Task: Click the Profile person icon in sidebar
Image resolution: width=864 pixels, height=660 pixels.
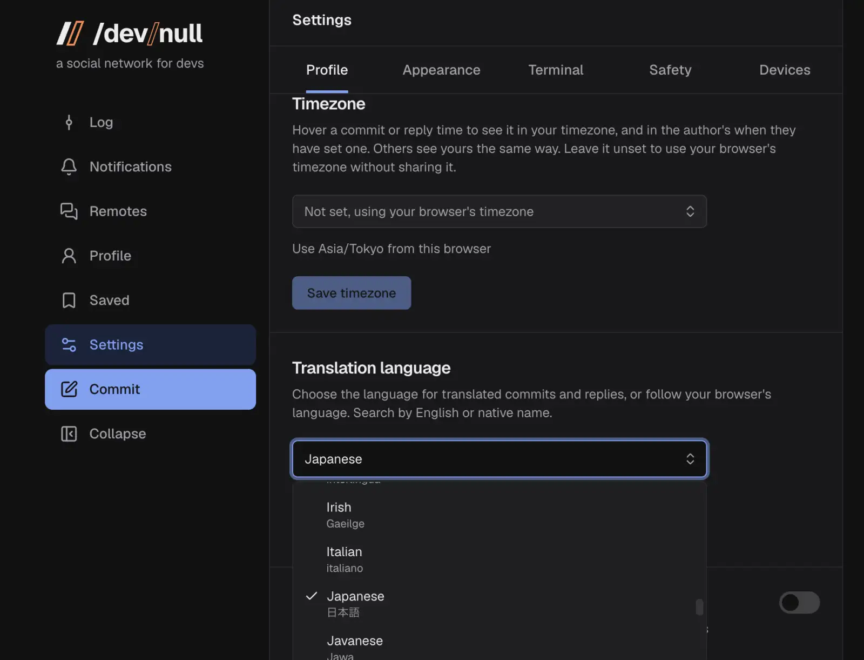Action: pyautogui.click(x=69, y=256)
